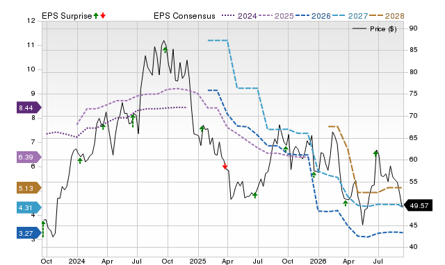Click the EPS Surprise legend label
The image size is (445, 265).
coord(67,16)
